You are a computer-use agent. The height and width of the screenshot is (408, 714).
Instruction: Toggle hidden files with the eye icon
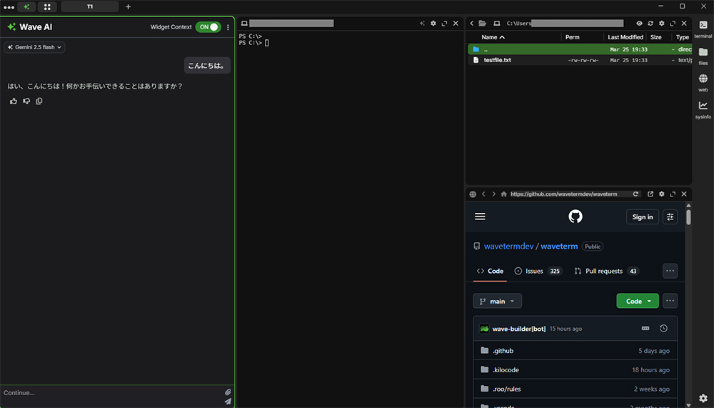coord(639,24)
